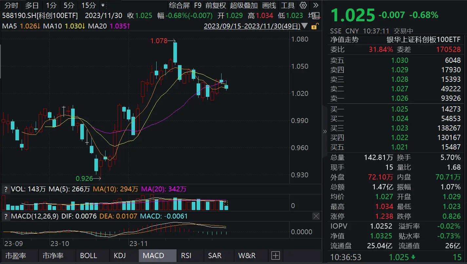Select the RSI indicator tab
Image resolution: width=467 pixels, height=264 pixels.
tap(186, 255)
